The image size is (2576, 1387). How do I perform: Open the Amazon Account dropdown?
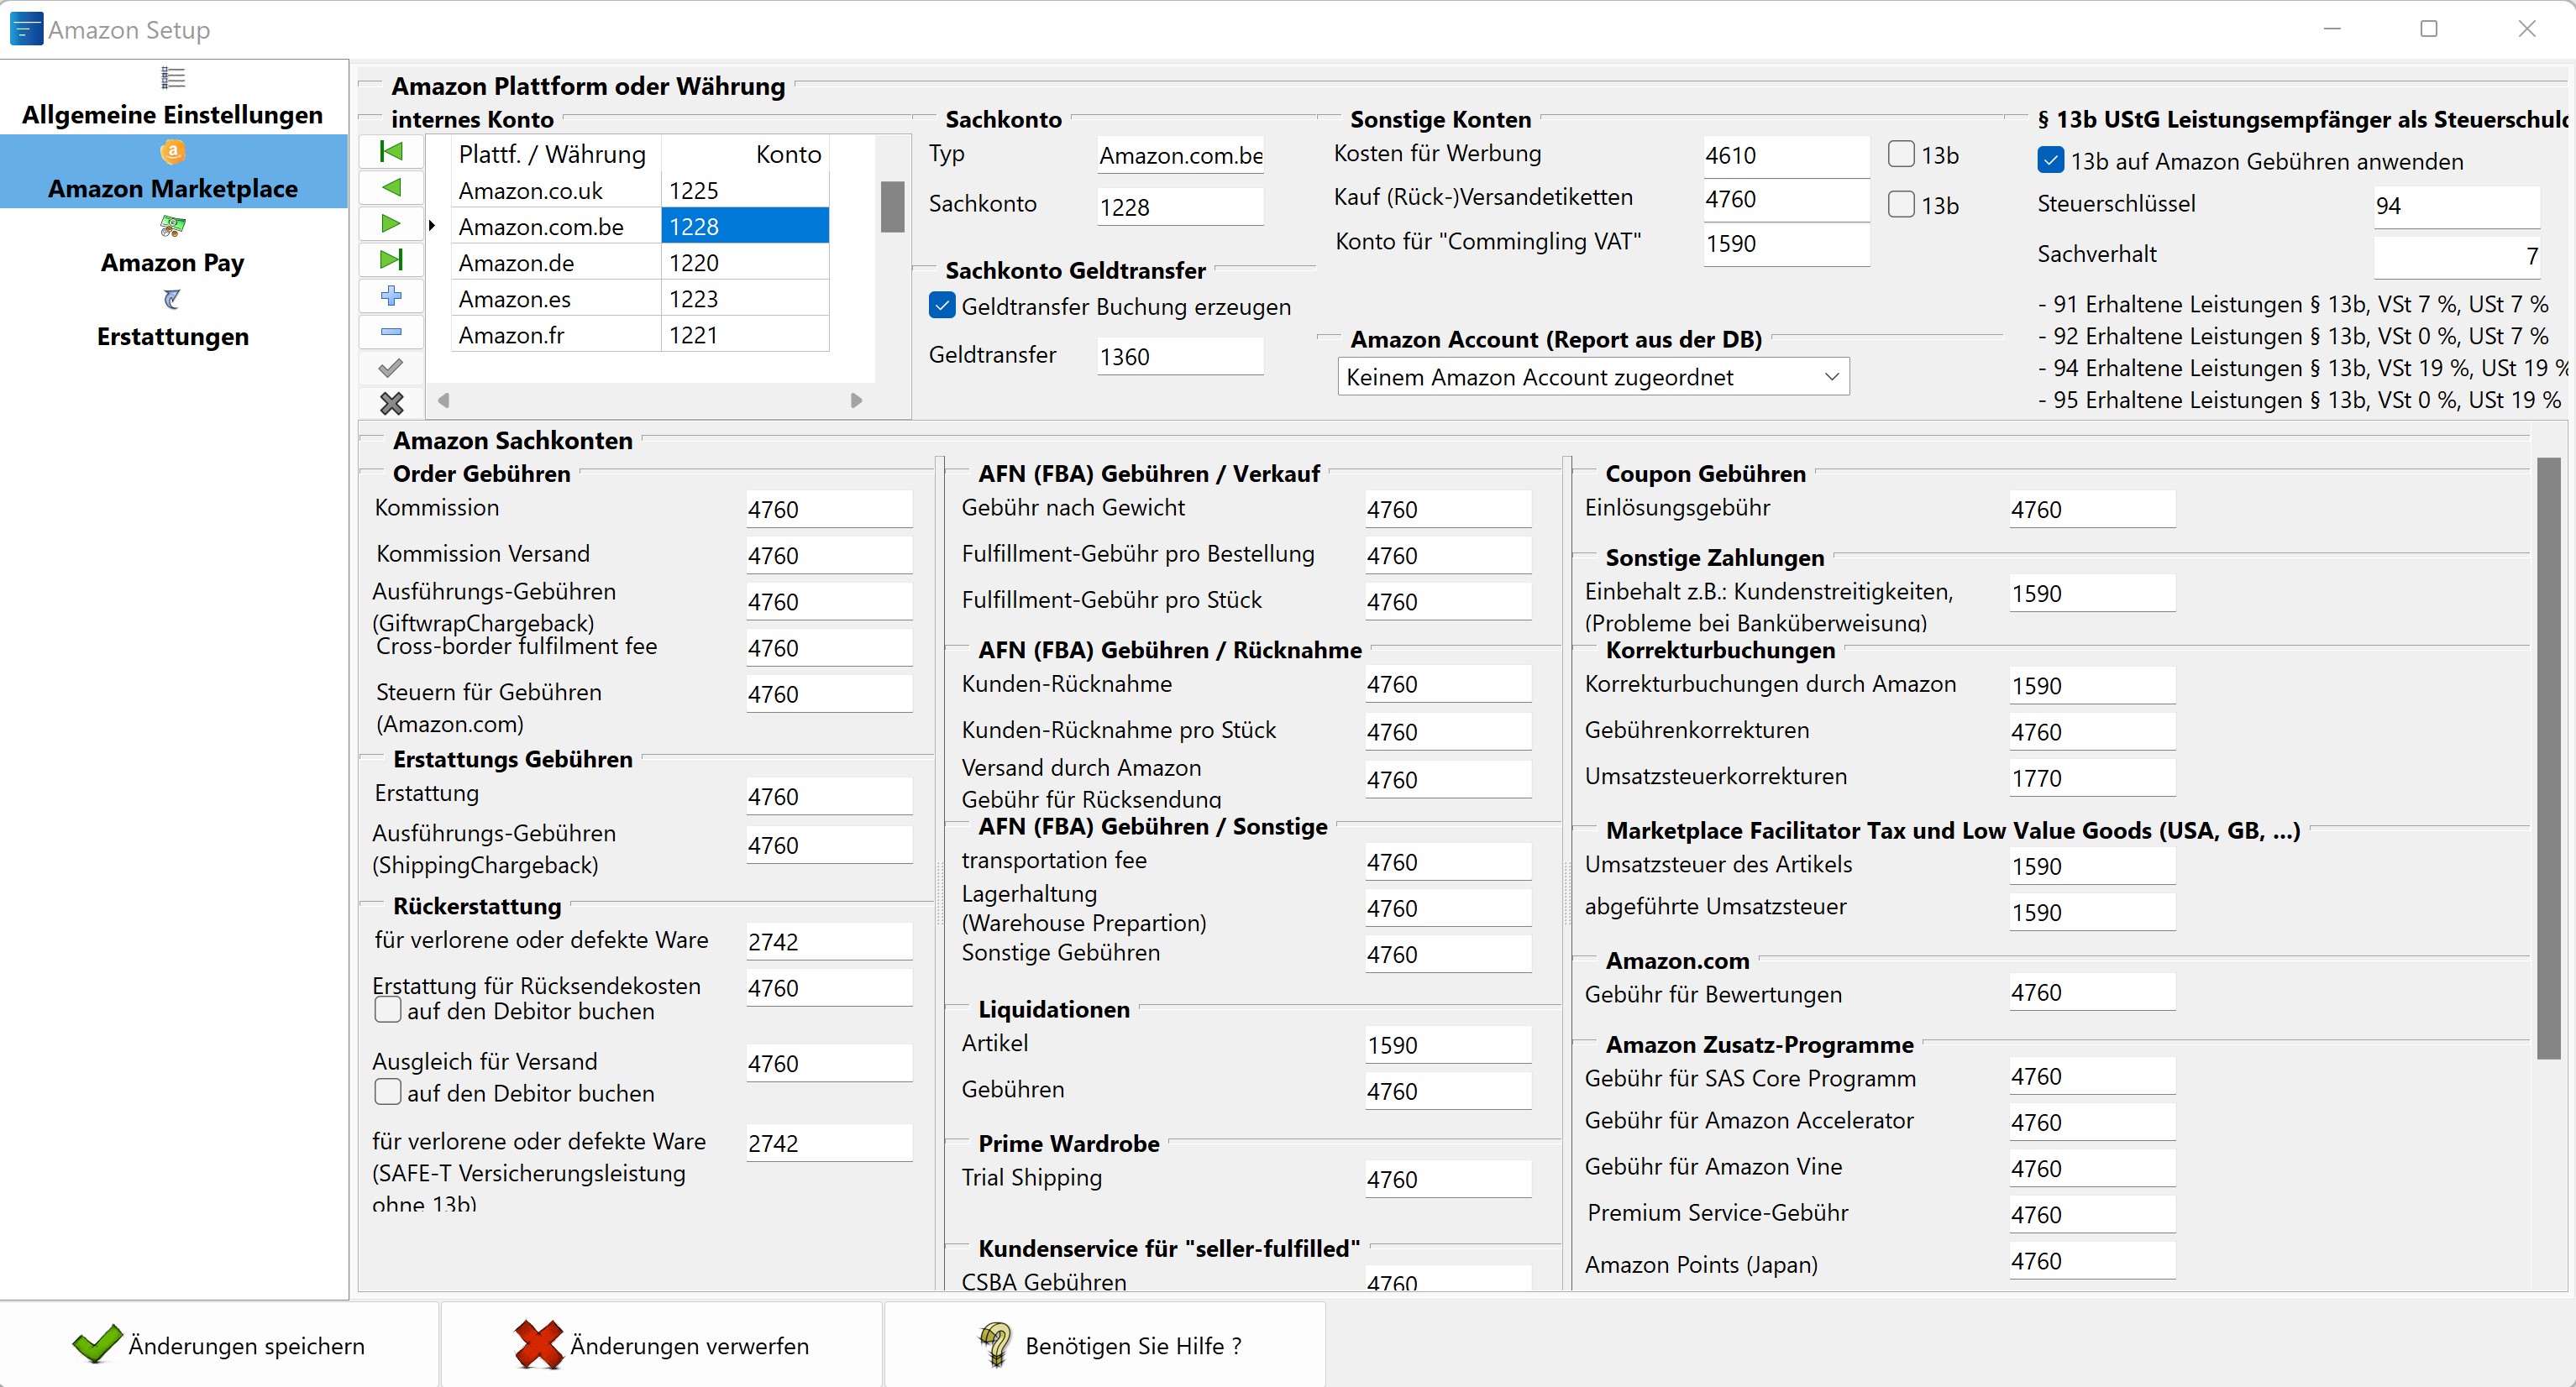1593,377
